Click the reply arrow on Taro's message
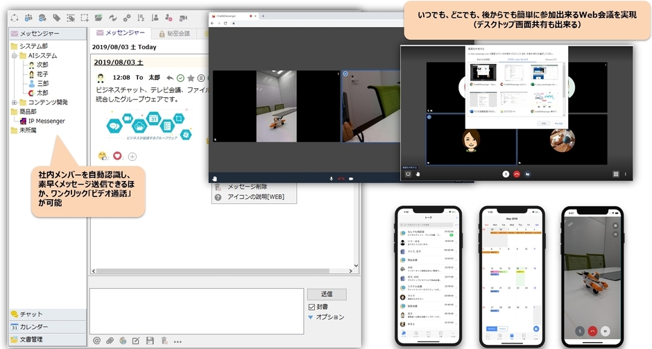The image size is (652, 349). [169, 78]
